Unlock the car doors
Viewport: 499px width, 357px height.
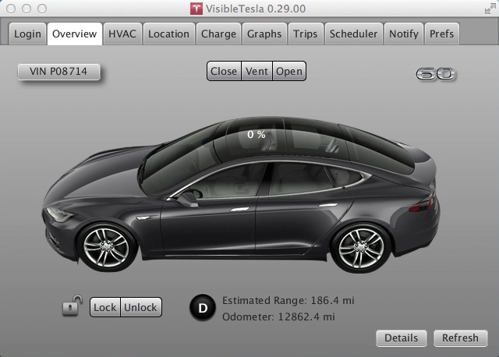[141, 307]
